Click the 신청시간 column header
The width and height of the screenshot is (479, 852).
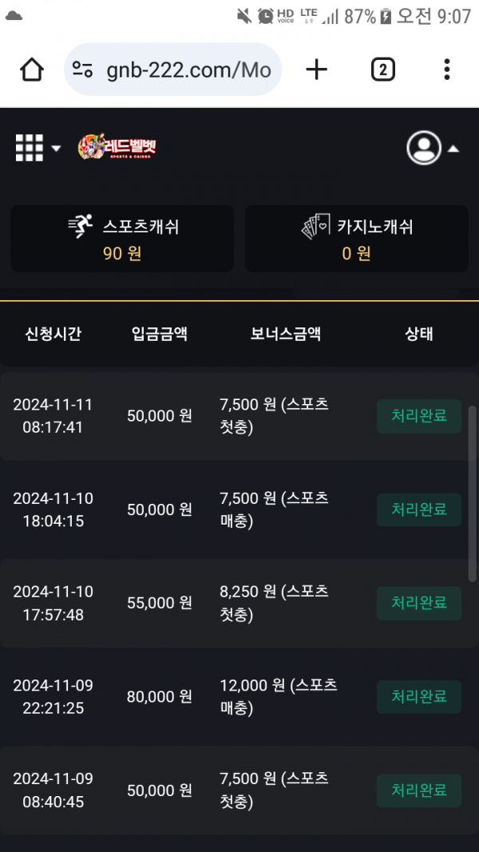(53, 334)
